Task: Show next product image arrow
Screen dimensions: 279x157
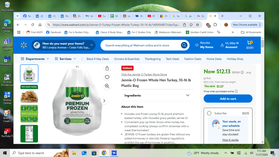Action: (104, 101)
